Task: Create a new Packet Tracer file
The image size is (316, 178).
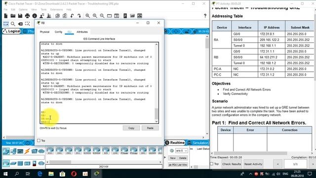Action: click(x=6, y=16)
